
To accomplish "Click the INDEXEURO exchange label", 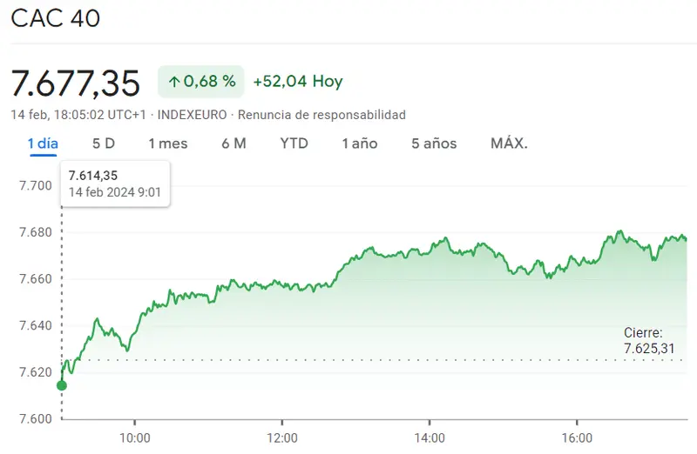I will 192,115.
